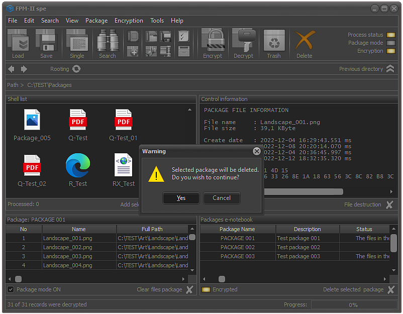The width and height of the screenshot is (403, 314).
Task: Open the View menu
Action: [72, 21]
